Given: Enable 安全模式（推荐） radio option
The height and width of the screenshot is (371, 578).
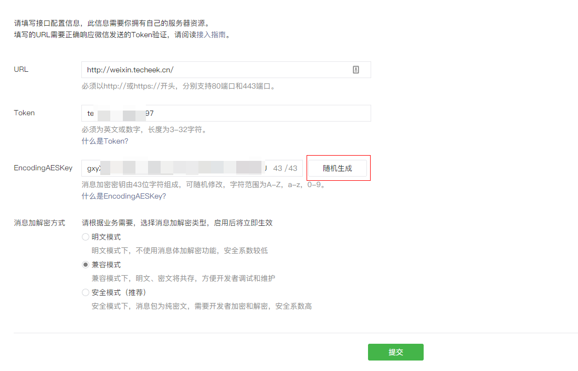Looking at the screenshot, I should (86, 292).
